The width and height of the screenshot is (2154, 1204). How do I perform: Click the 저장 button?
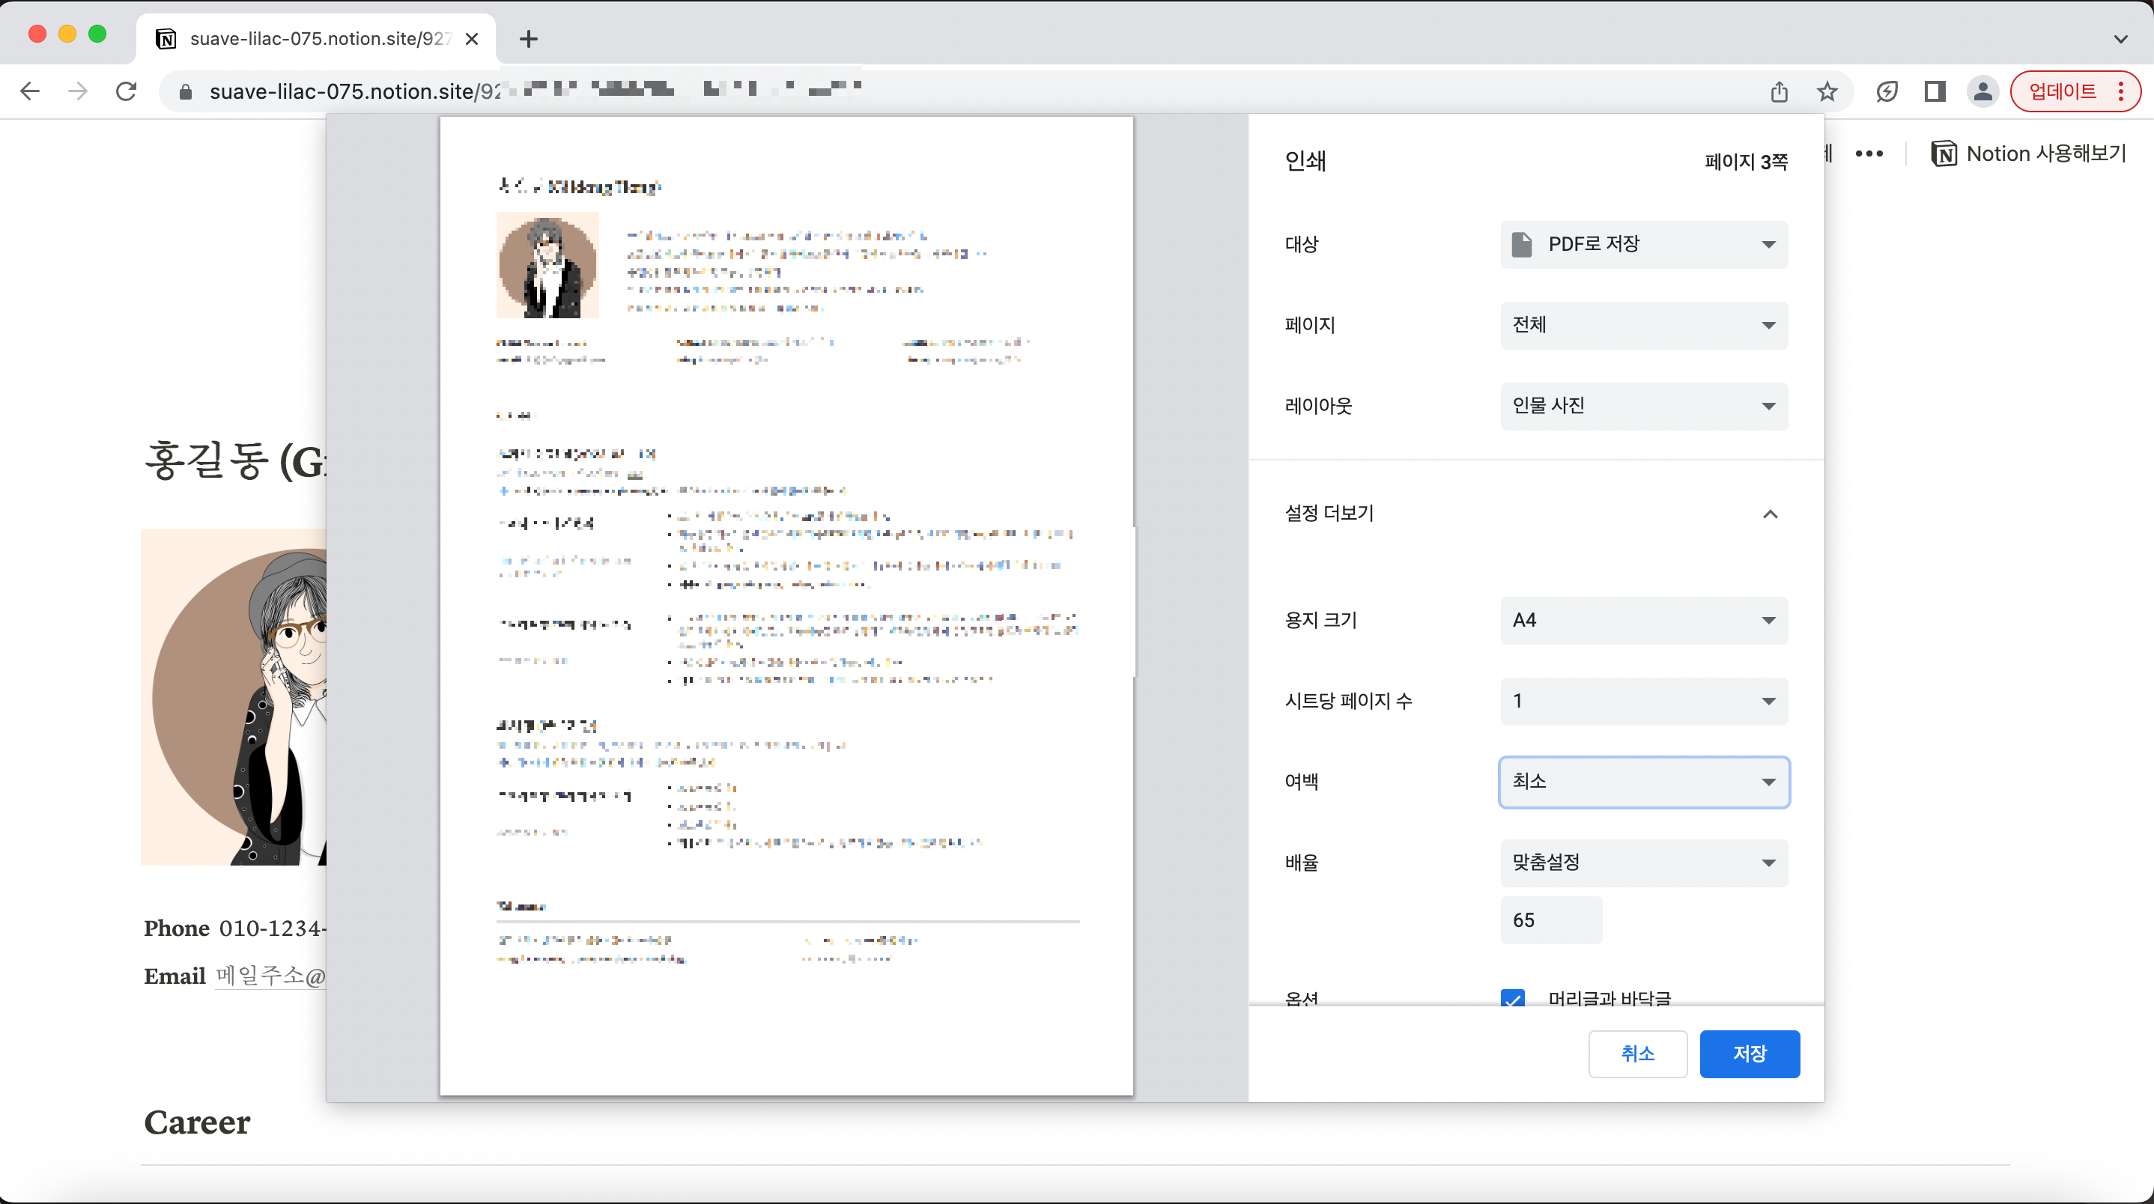[1749, 1053]
